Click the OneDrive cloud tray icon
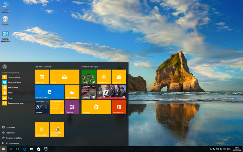The height and width of the screenshot is (152, 243). (x=211, y=149)
